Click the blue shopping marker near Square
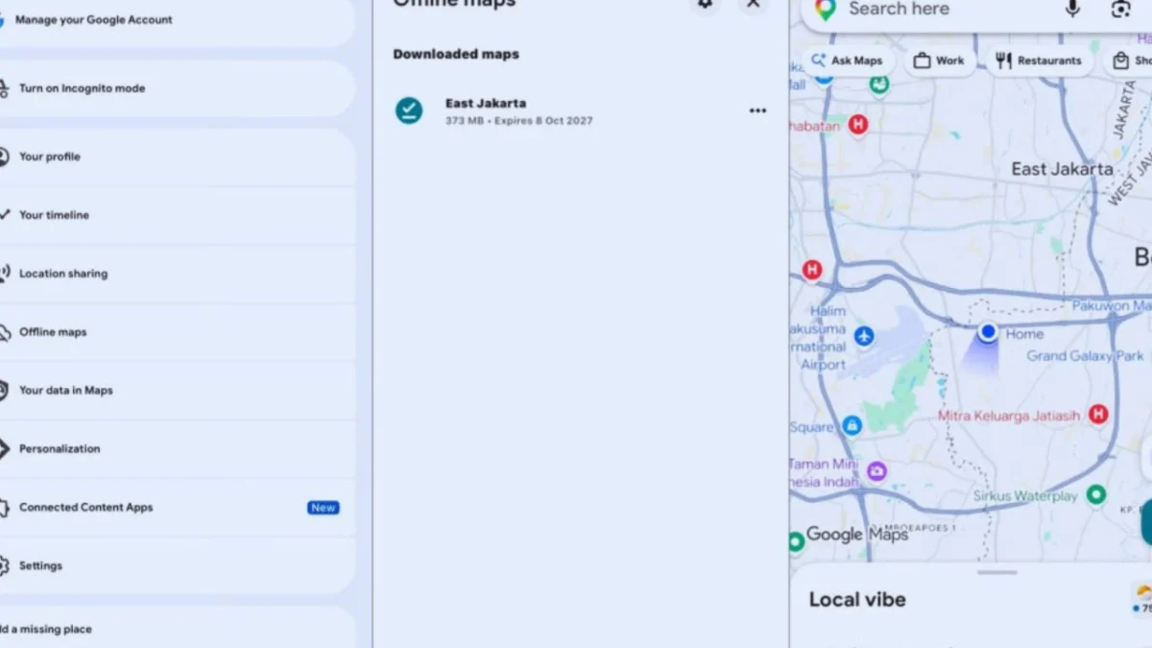 click(852, 425)
